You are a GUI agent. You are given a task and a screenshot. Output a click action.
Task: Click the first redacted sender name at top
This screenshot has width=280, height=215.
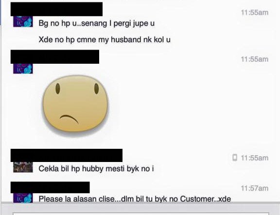click(x=56, y=9)
